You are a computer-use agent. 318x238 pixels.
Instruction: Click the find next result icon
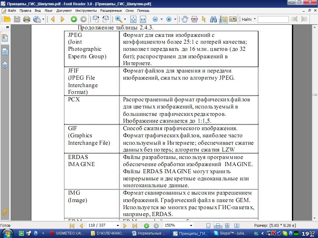pos(304,19)
